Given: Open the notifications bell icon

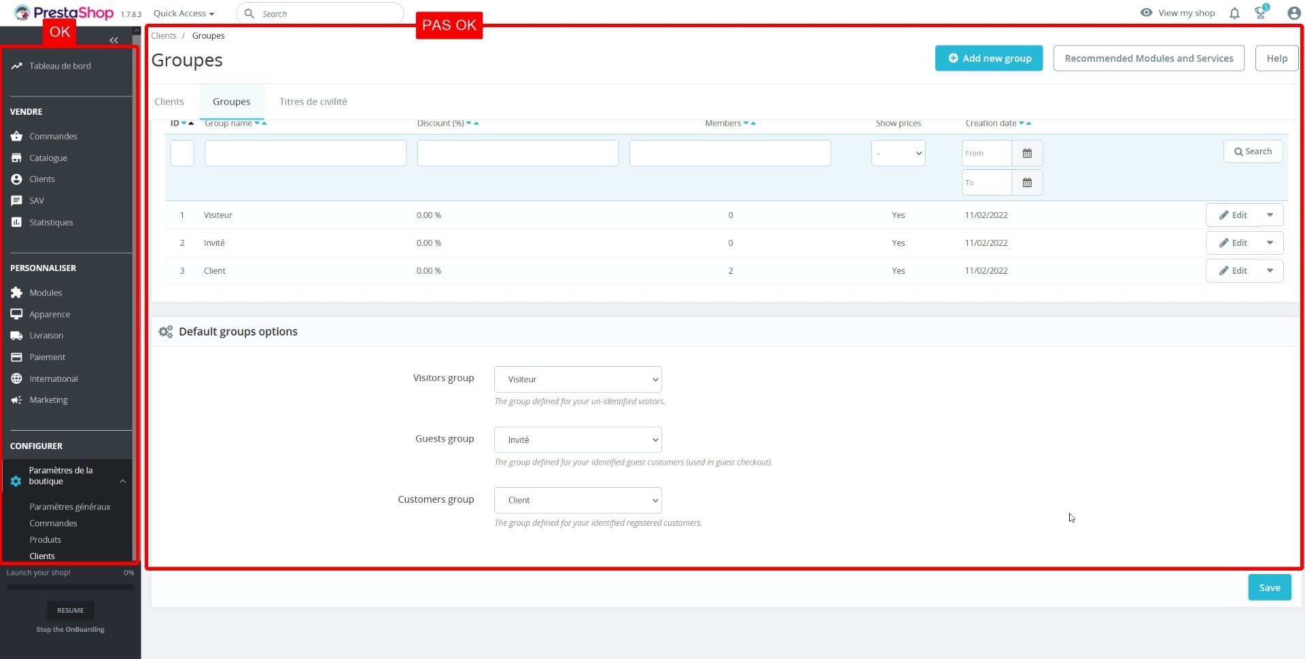Looking at the screenshot, I should pyautogui.click(x=1234, y=13).
